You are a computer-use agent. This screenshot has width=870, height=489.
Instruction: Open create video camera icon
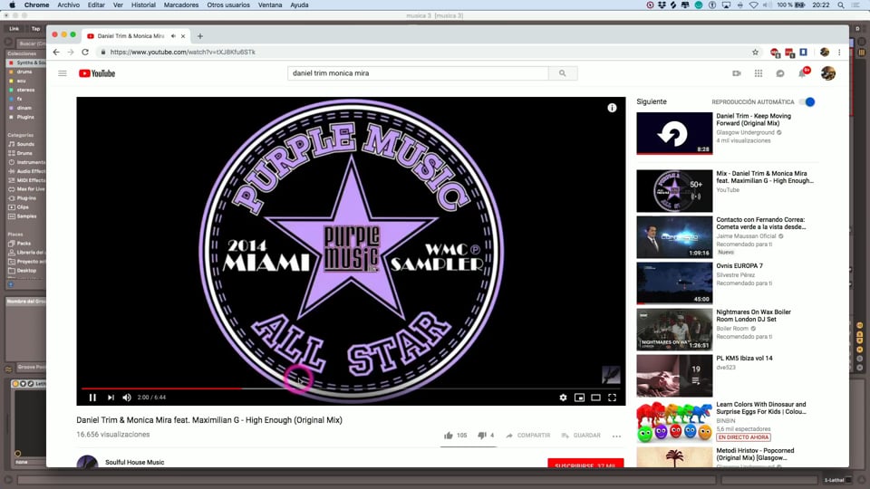coord(737,73)
